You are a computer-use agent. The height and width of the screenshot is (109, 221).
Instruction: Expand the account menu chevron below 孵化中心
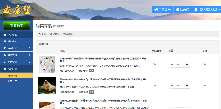(x=29, y=48)
